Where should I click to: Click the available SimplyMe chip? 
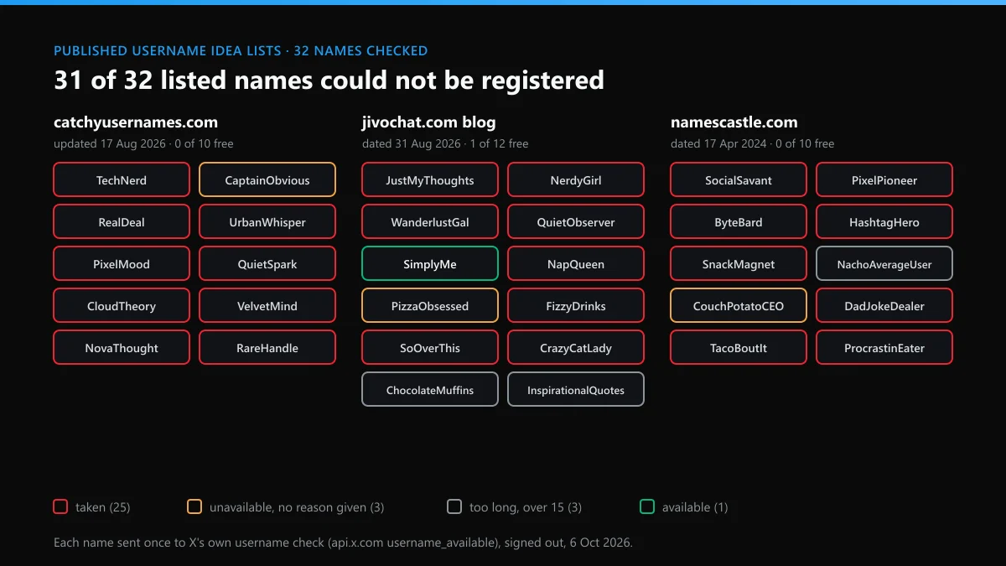pyautogui.click(x=430, y=264)
